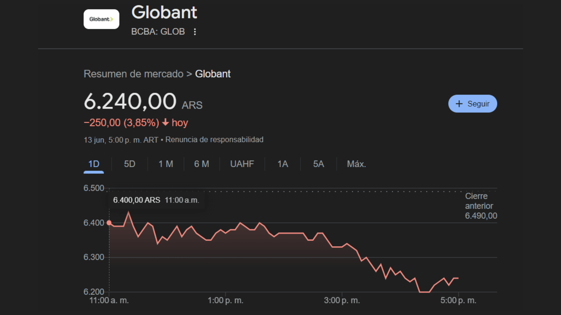Click the Cierre anterior 6.490,00 label

tap(481, 206)
